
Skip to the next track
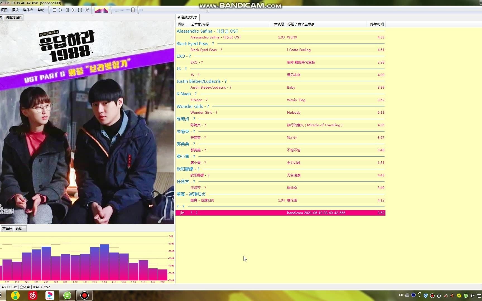[x=80, y=10]
